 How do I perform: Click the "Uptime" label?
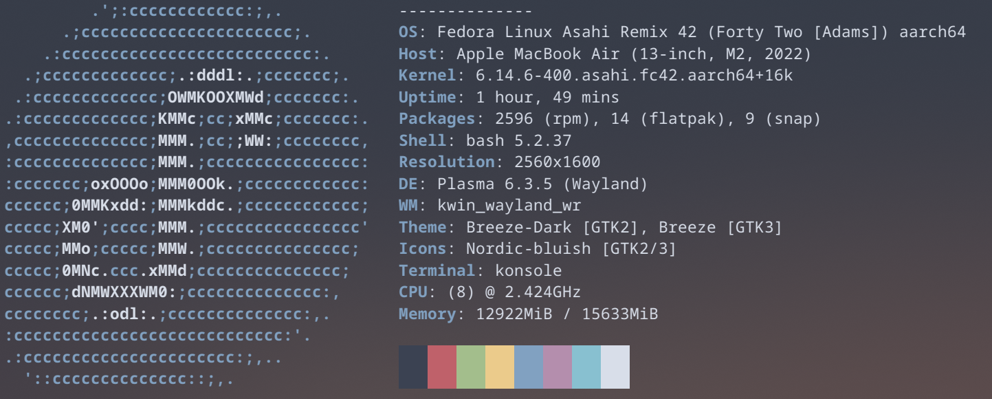(x=427, y=98)
